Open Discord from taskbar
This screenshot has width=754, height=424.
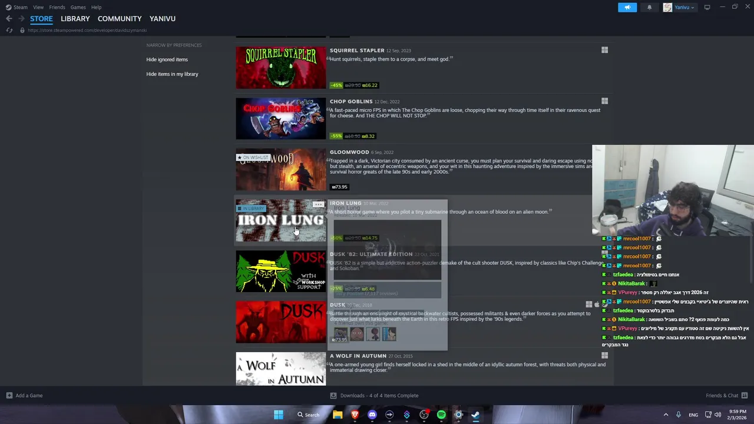click(x=372, y=415)
